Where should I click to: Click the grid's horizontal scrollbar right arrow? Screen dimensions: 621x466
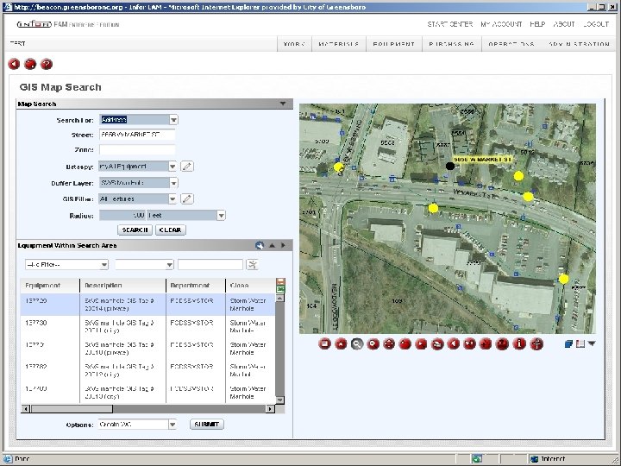pyautogui.click(x=270, y=408)
